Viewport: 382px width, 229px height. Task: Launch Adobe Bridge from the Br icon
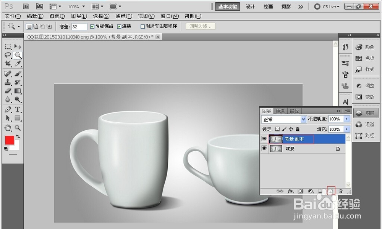(26, 6)
